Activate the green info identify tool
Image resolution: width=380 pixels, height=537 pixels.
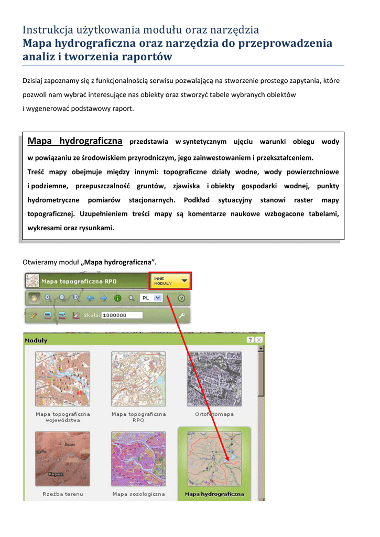click(117, 298)
